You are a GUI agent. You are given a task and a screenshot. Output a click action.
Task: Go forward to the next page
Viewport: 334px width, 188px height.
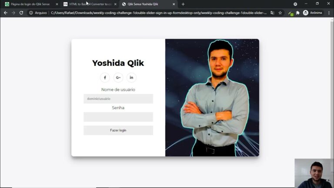[x=13, y=13]
